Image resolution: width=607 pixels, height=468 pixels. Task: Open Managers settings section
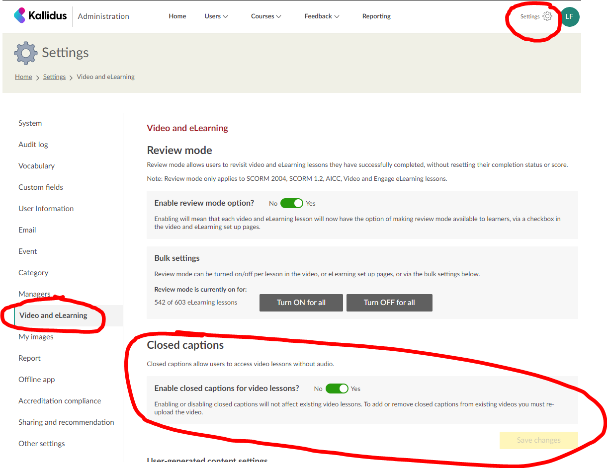[34, 294]
